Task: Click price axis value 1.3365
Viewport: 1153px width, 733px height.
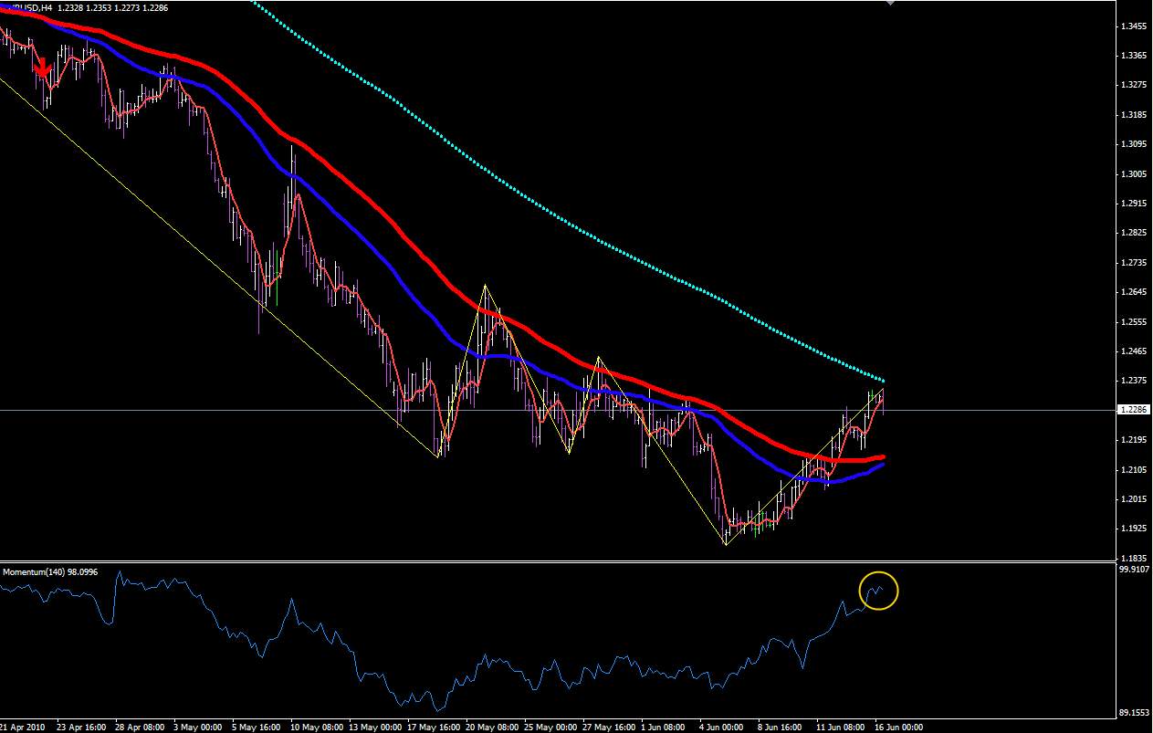Action: click(x=1134, y=56)
